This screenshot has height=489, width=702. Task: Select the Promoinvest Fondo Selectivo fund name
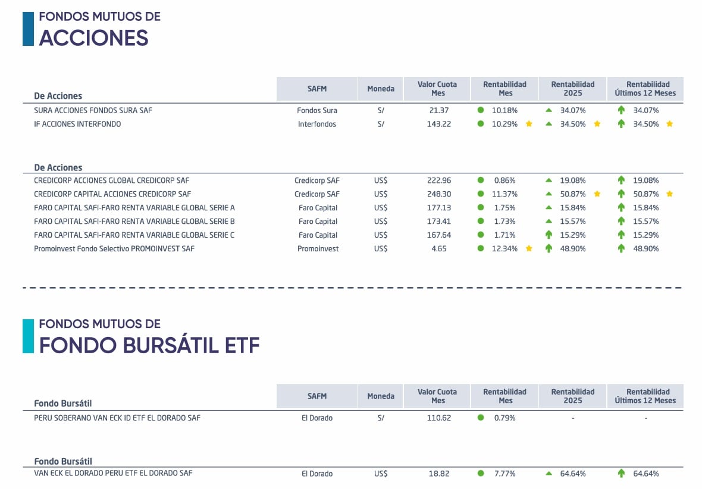tap(114, 248)
